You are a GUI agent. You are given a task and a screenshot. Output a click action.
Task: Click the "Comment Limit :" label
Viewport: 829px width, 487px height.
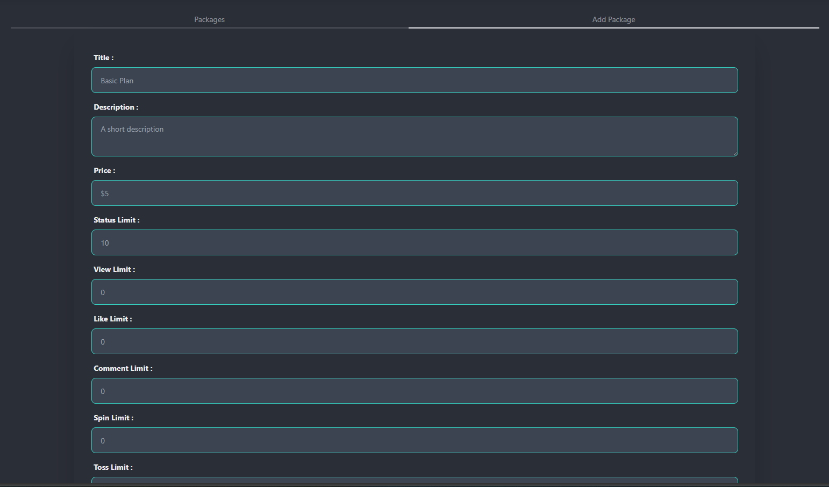(123, 368)
